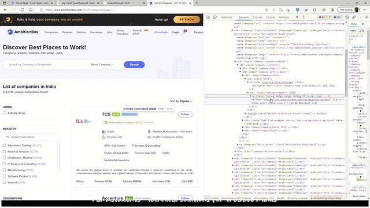This screenshot has height=208, width=370.
Task: Switch to the Sources DevTools tab
Action: (271, 17)
